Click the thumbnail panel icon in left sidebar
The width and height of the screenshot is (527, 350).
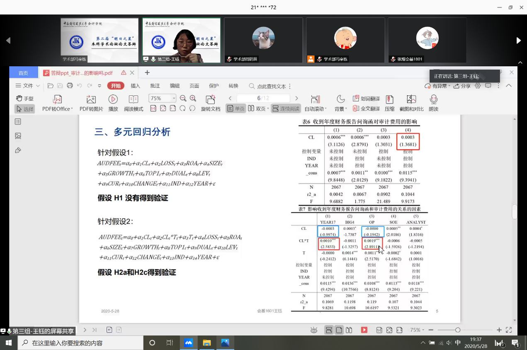point(18,135)
